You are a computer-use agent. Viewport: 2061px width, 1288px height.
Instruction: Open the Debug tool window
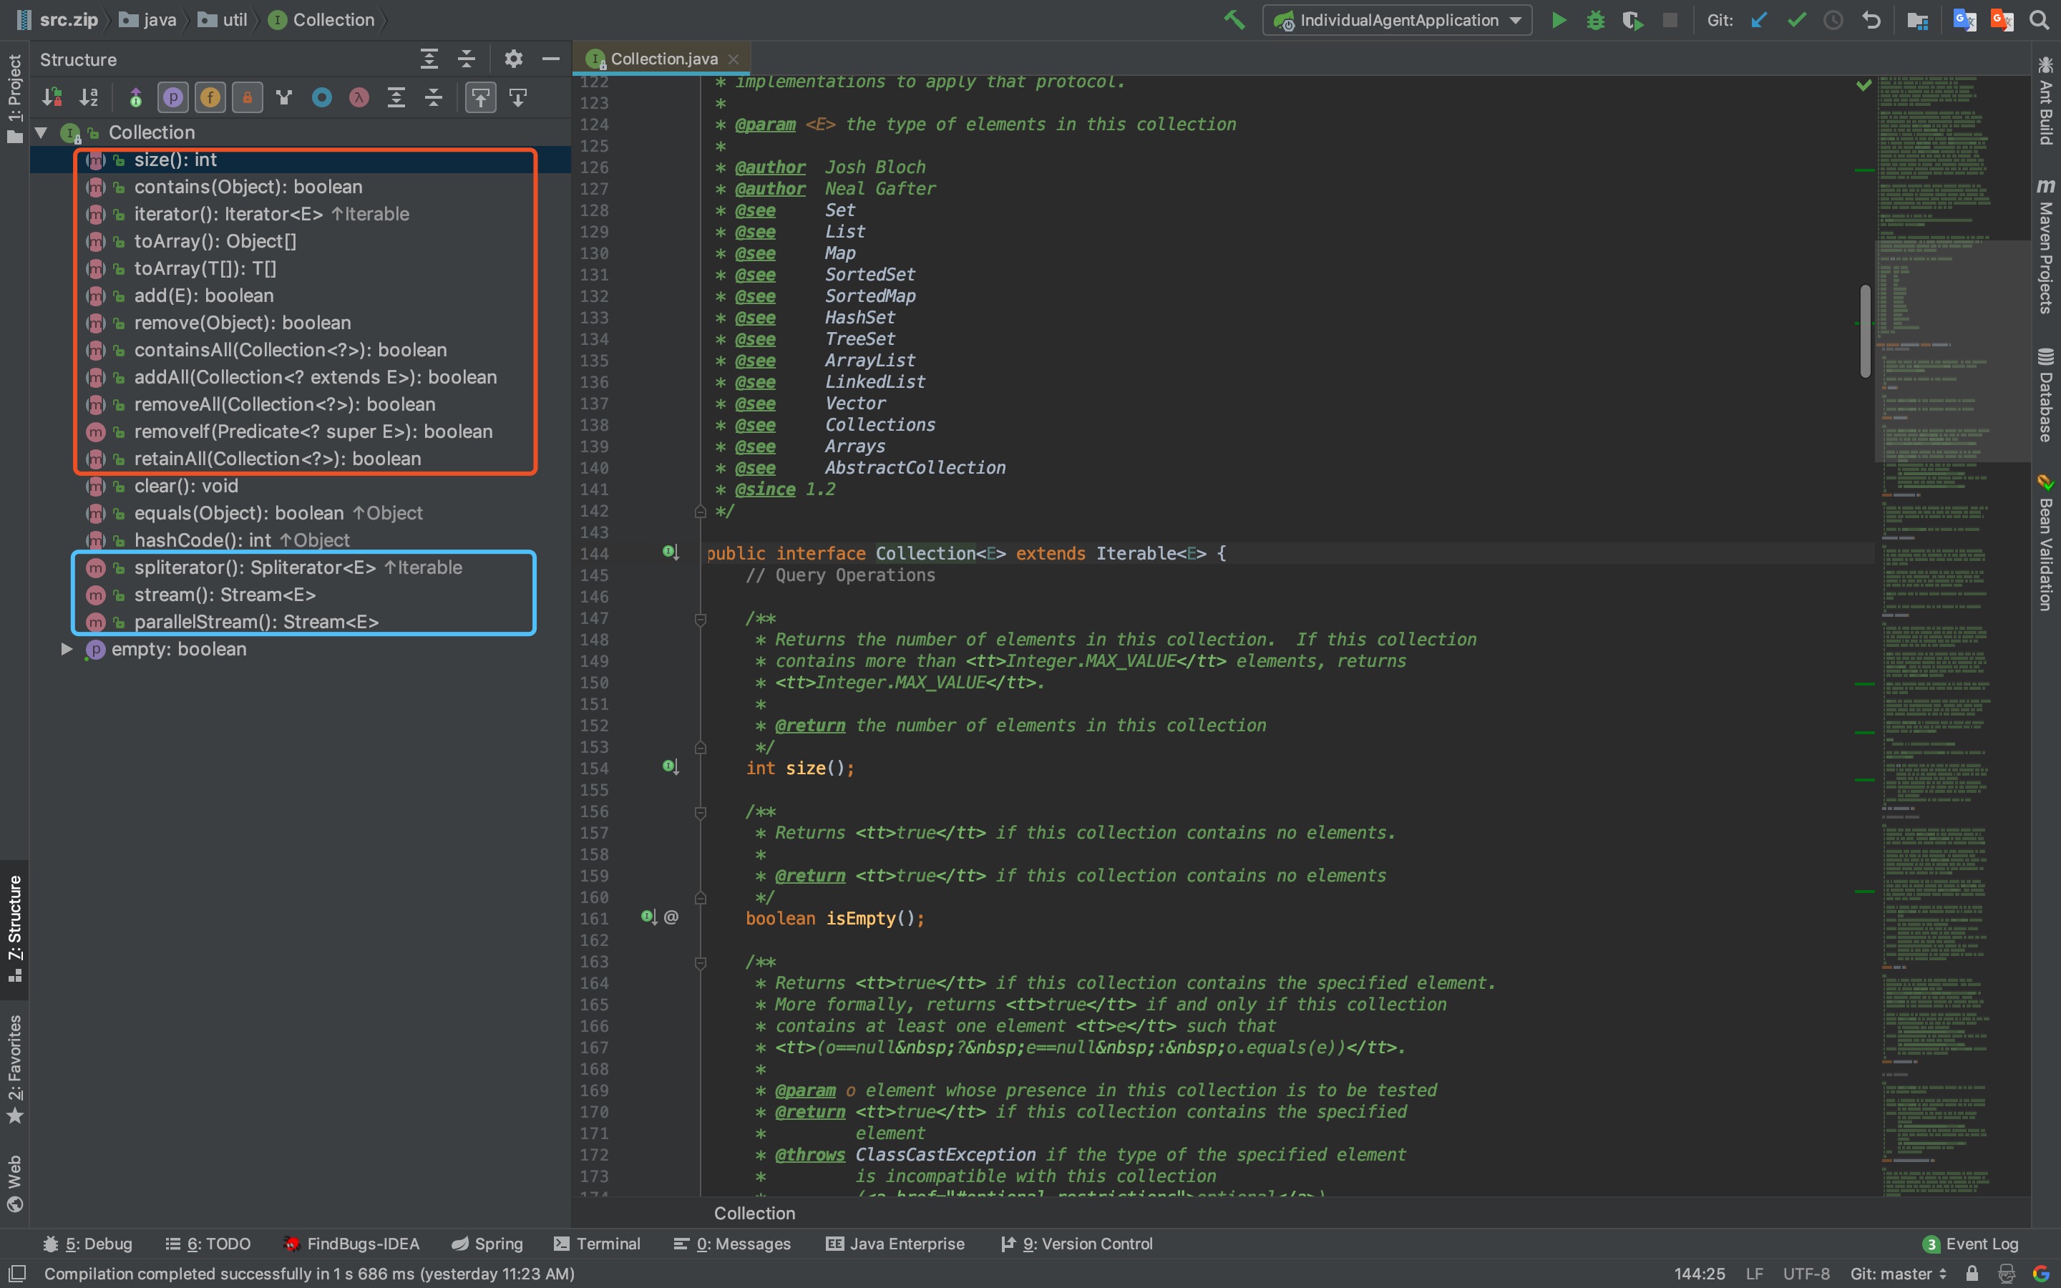tap(88, 1244)
